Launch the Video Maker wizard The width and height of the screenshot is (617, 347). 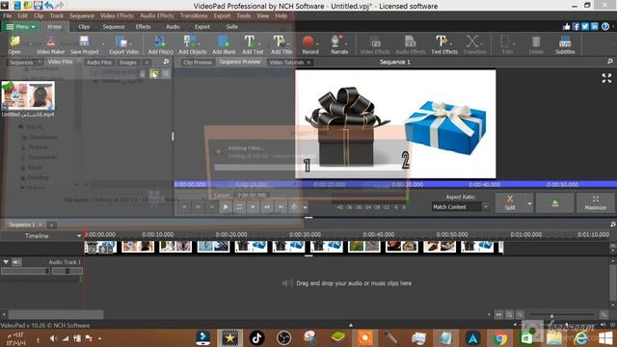click(x=50, y=44)
